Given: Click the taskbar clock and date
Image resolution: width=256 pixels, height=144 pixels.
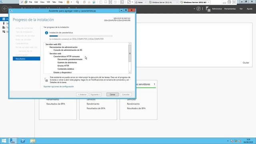Looking at the screenshot, I should 248,141.
